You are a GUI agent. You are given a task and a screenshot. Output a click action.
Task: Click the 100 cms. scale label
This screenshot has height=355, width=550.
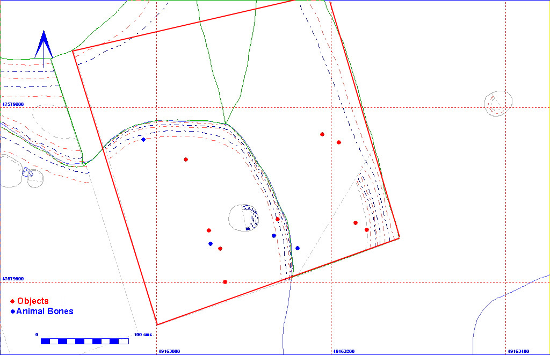click(143, 335)
